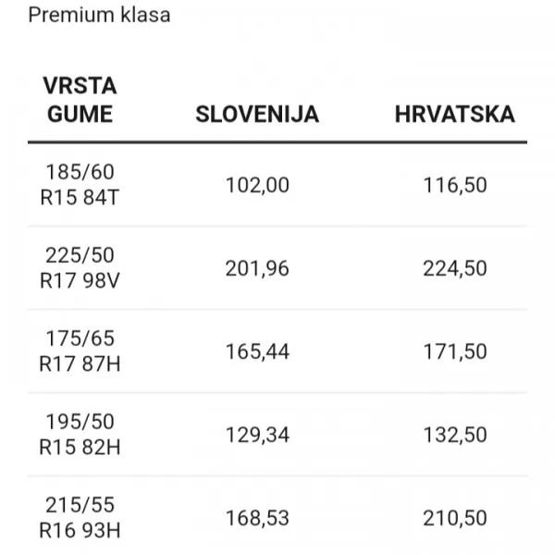Select tire size 215/55 R16 93H
Screen dimensions: 555x555
click(x=80, y=518)
